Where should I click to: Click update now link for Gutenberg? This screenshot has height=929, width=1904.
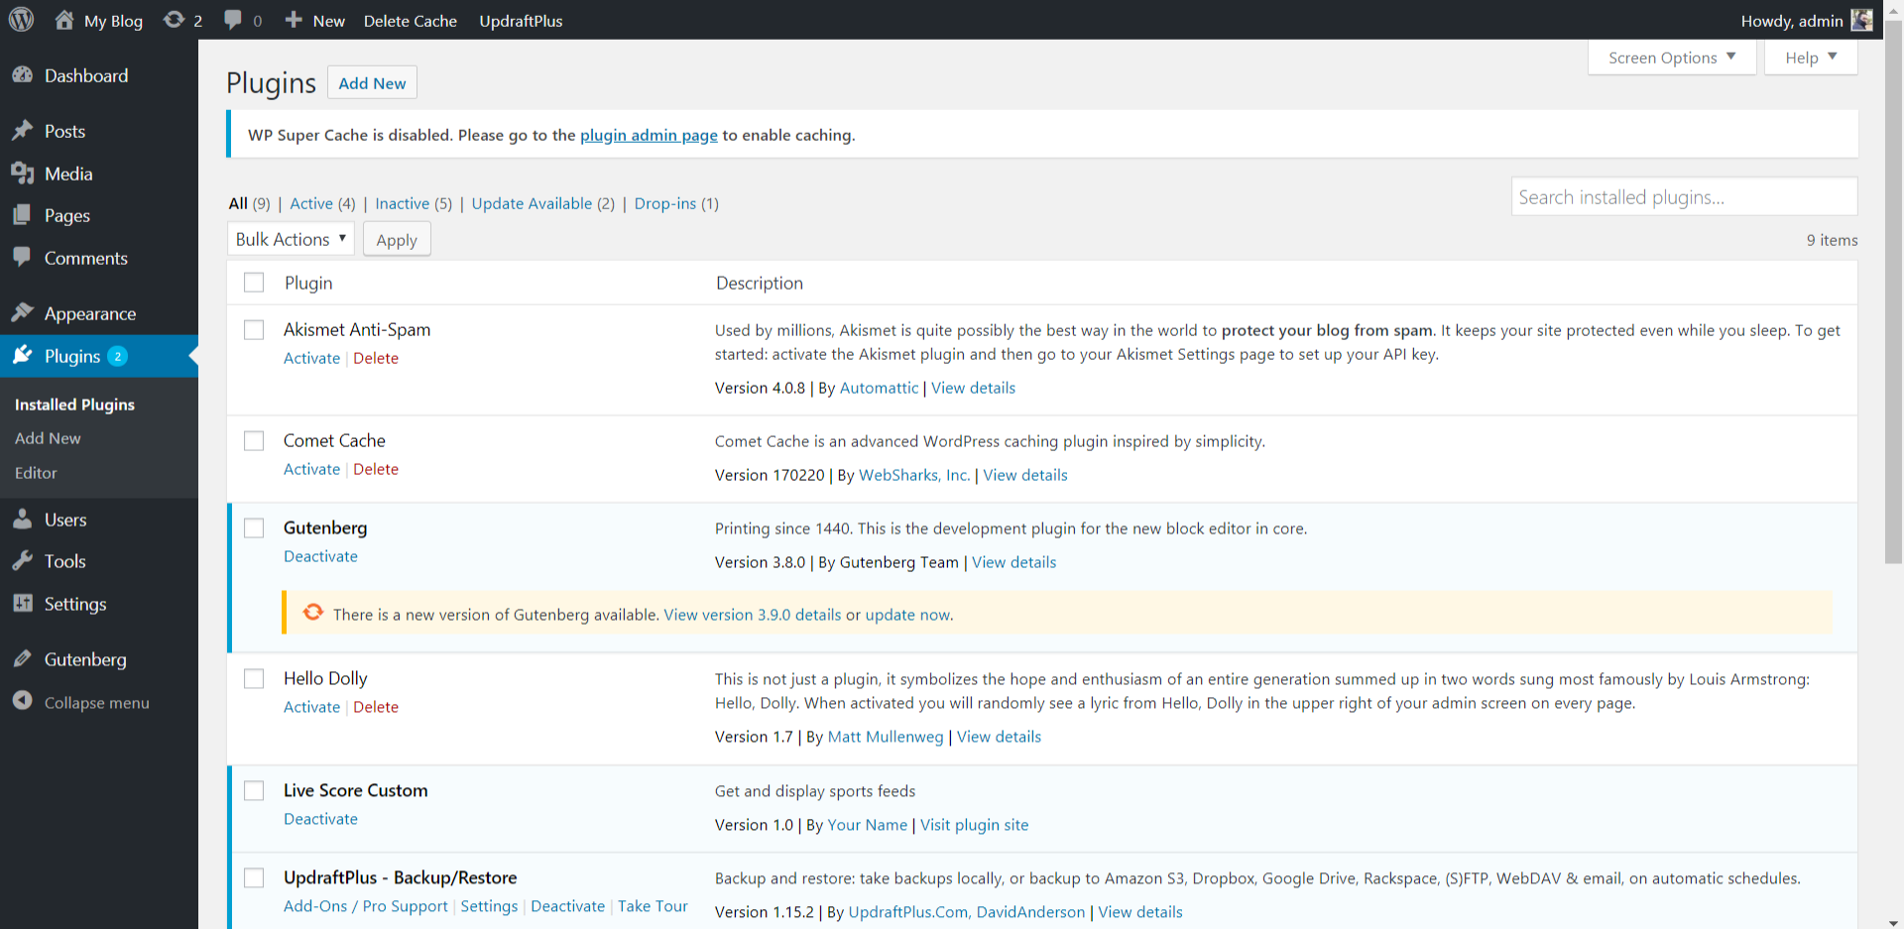pyautogui.click(x=907, y=615)
